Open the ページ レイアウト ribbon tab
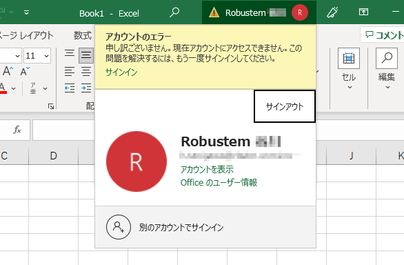Viewport: 404px width, 265px height. tap(26, 35)
